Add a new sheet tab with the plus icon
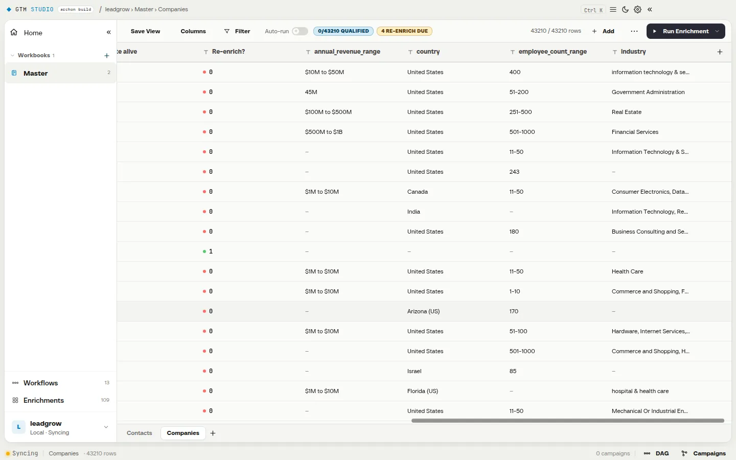Viewport: 736px width, 460px height. click(x=213, y=433)
